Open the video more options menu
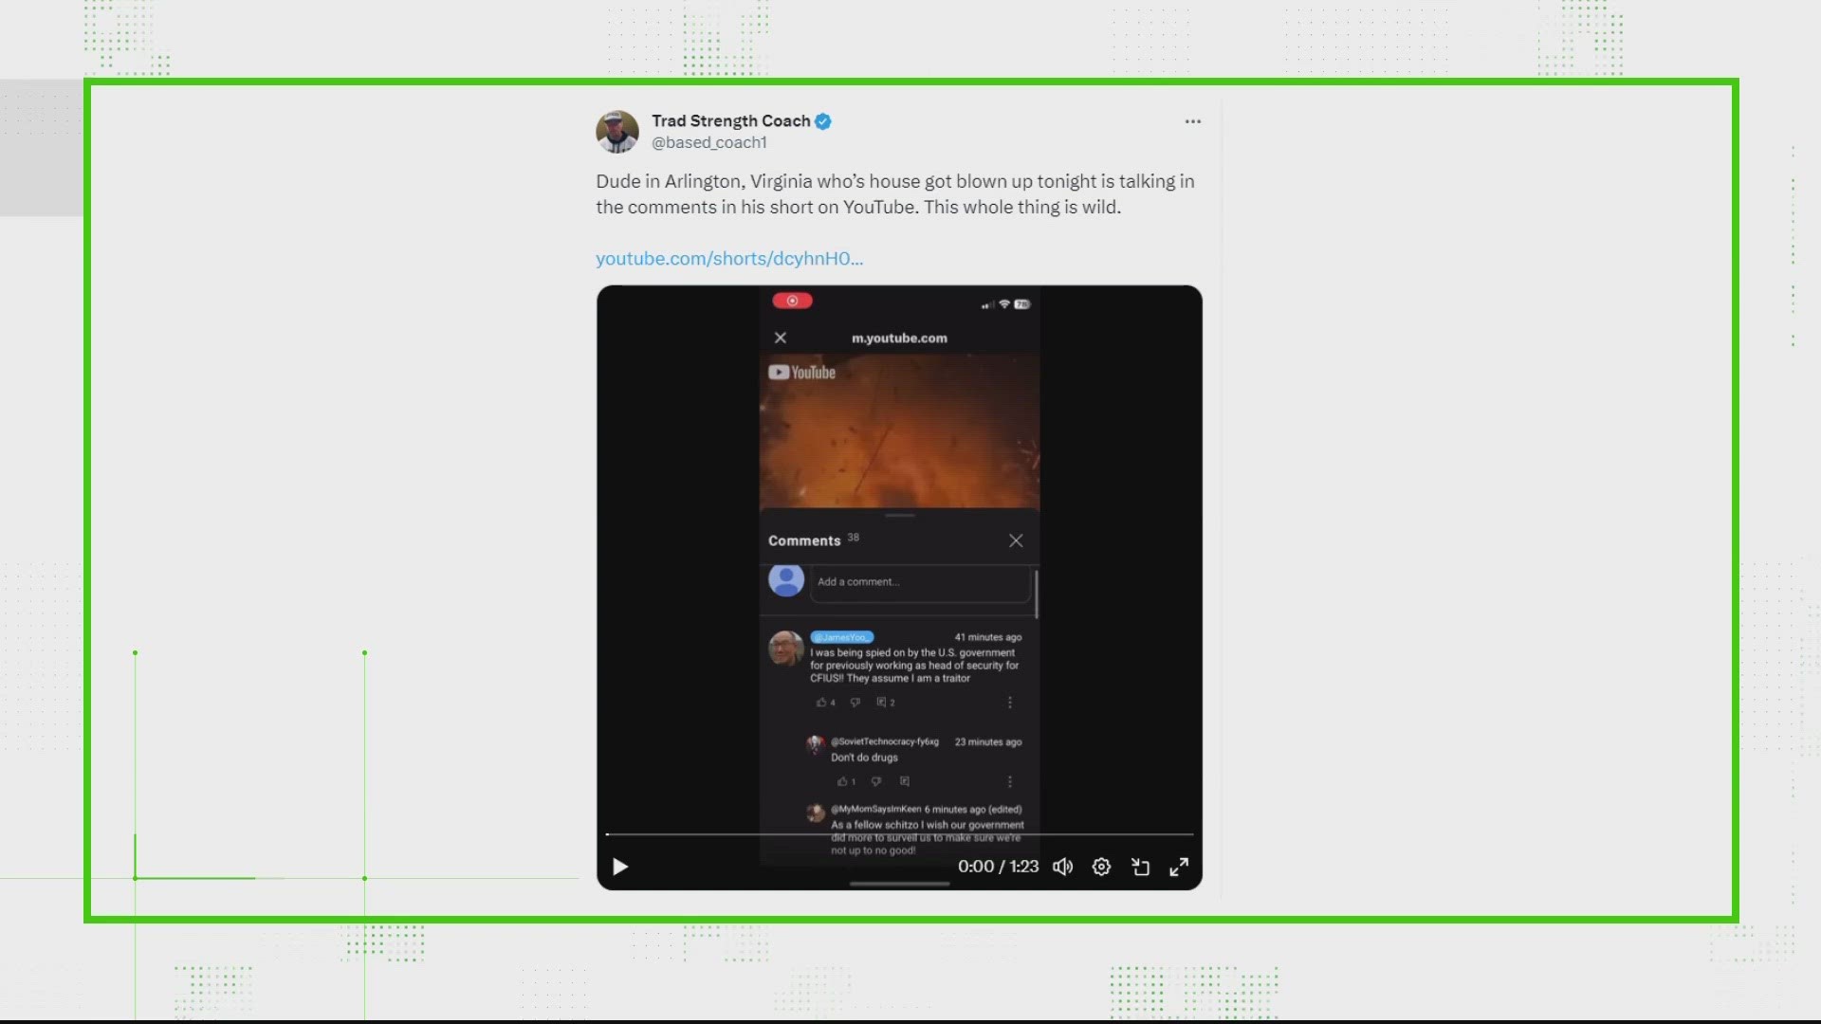Image resolution: width=1821 pixels, height=1024 pixels. pyautogui.click(x=1100, y=866)
